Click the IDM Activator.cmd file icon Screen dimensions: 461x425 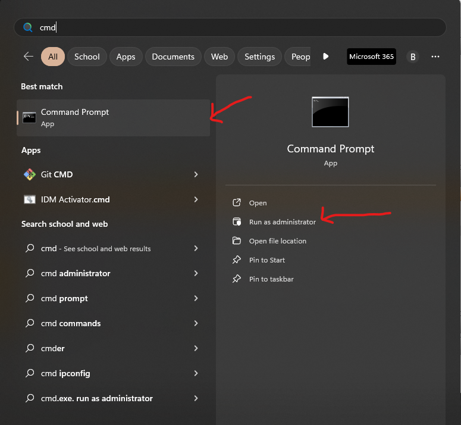pos(29,199)
